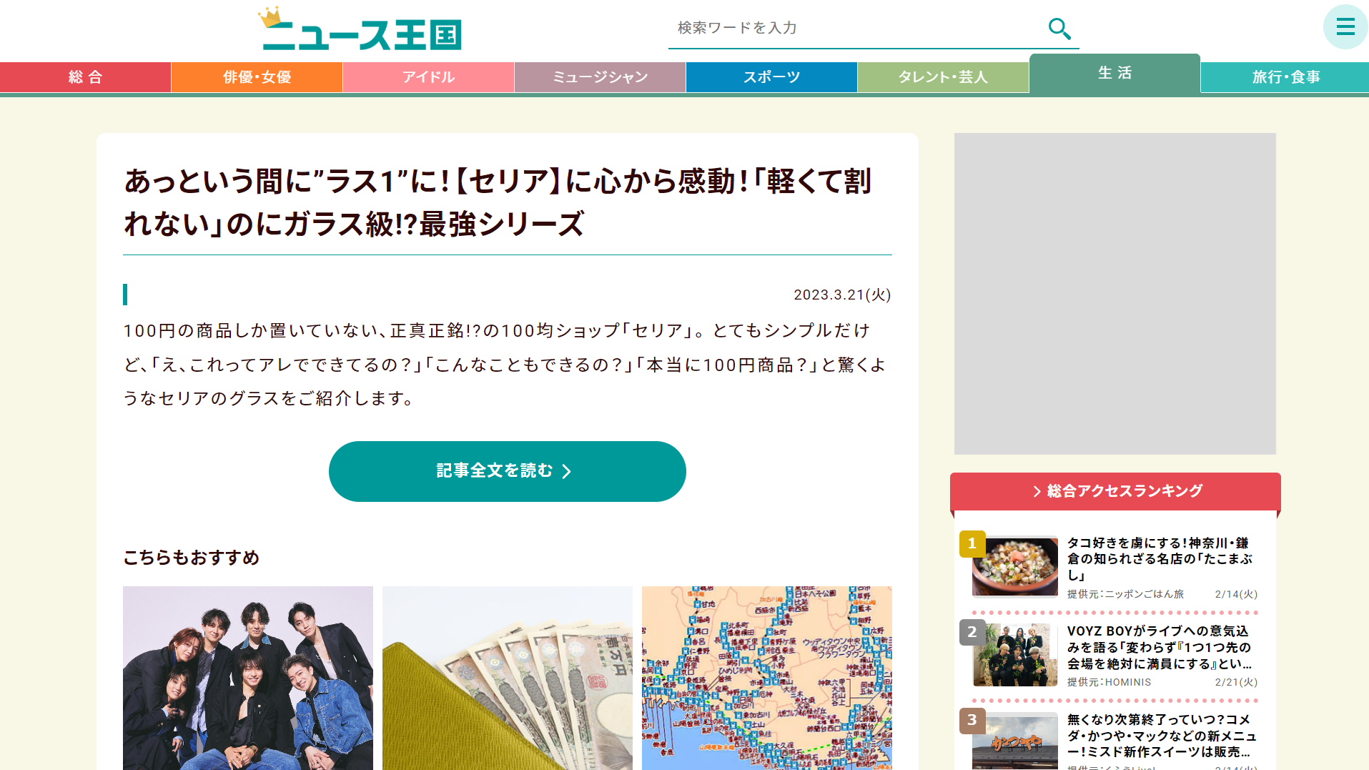
Task: Click the ニュース王国 site logo
Action: pos(360,29)
